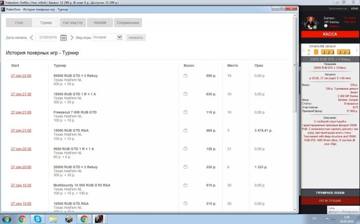
Task: Show next jackpot with right chevron
Action: [356, 50]
